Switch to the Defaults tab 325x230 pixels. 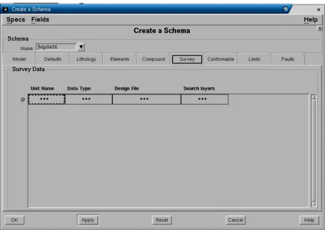(52, 59)
